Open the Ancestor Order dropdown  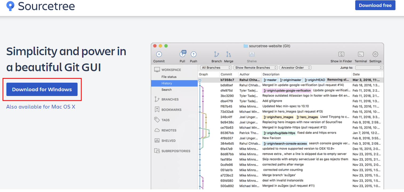(x=295, y=68)
